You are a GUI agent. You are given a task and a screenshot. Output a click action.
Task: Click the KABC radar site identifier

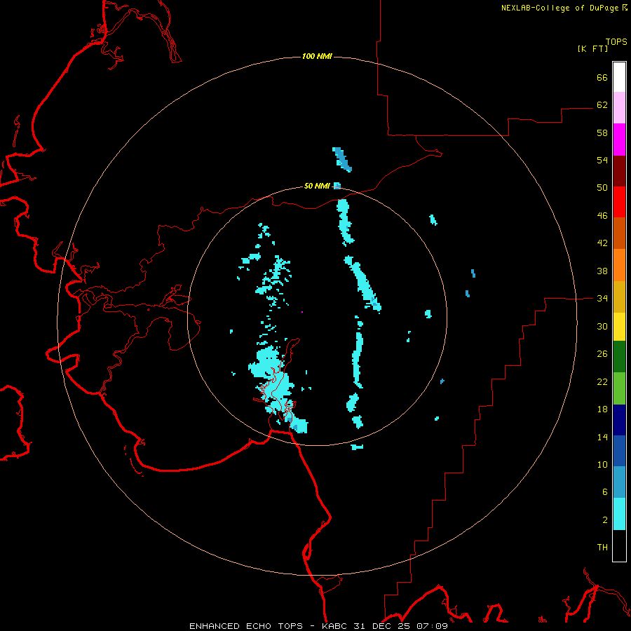pos(335,626)
